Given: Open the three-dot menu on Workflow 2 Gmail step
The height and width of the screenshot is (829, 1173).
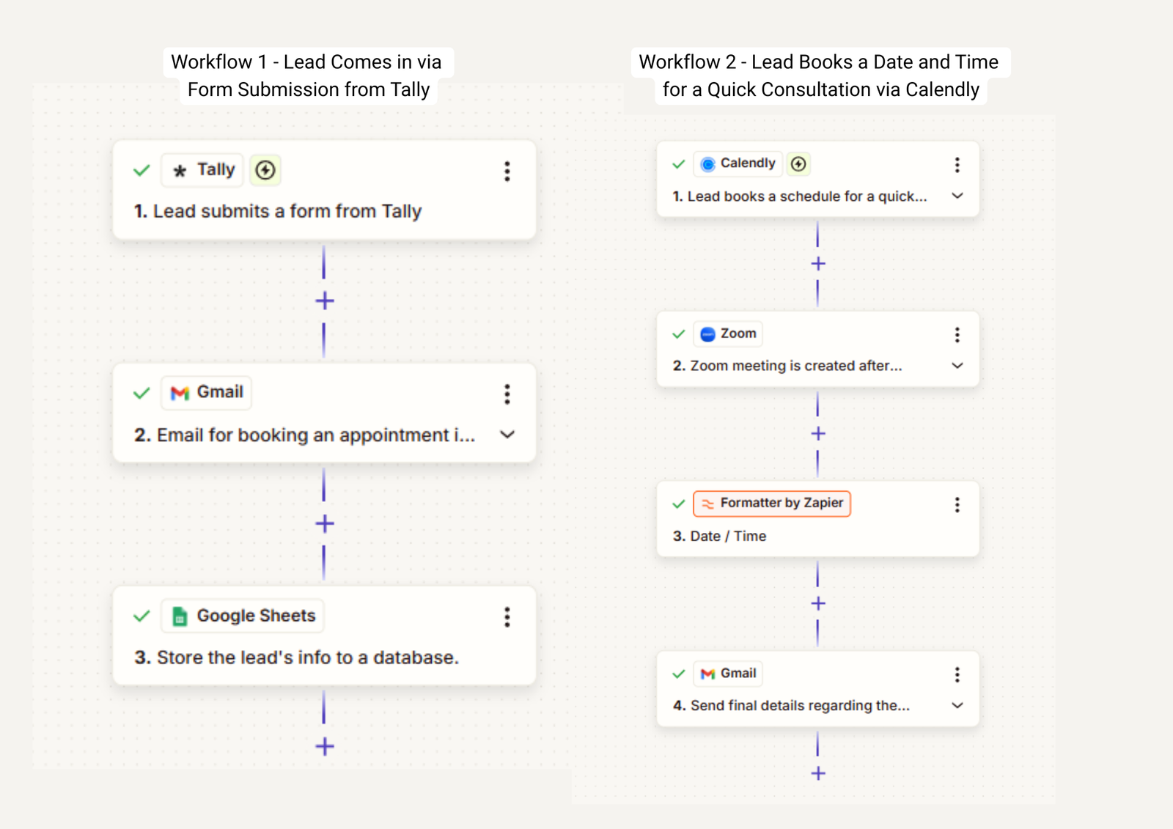Looking at the screenshot, I should (957, 675).
